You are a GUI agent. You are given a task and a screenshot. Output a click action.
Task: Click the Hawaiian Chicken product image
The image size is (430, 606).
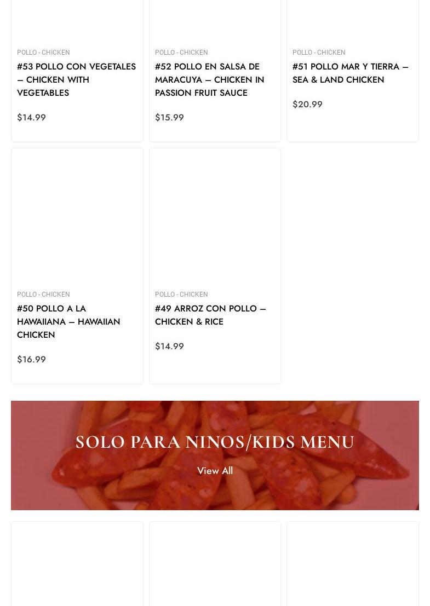point(77,216)
